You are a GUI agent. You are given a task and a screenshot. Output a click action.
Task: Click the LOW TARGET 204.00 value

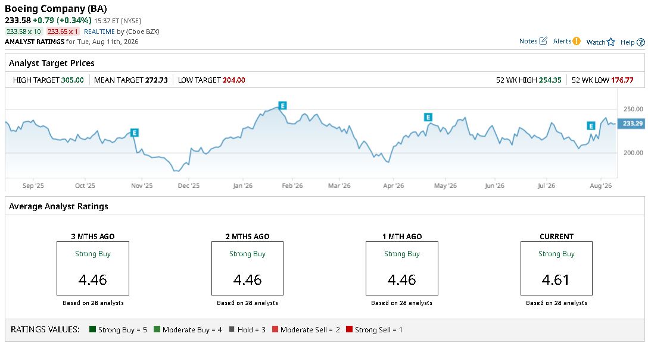click(234, 80)
